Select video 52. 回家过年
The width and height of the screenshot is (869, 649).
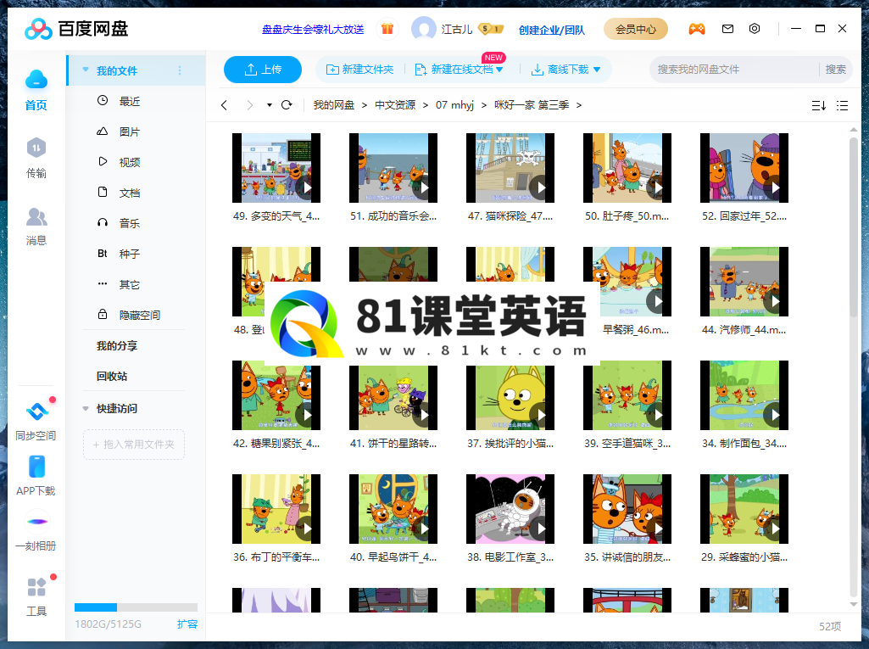[744, 177]
